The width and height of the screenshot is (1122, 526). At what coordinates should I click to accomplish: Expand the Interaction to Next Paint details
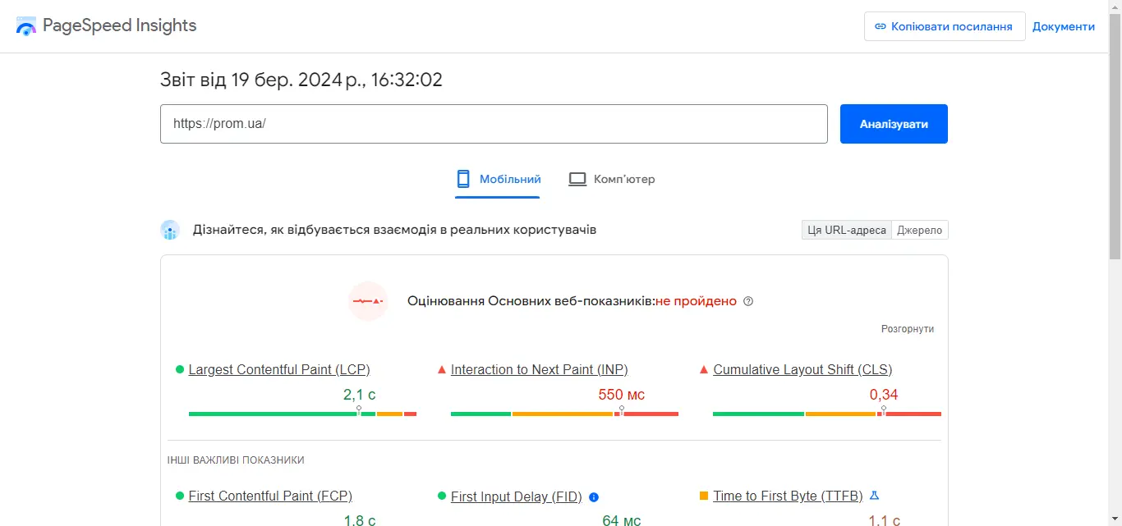click(539, 369)
